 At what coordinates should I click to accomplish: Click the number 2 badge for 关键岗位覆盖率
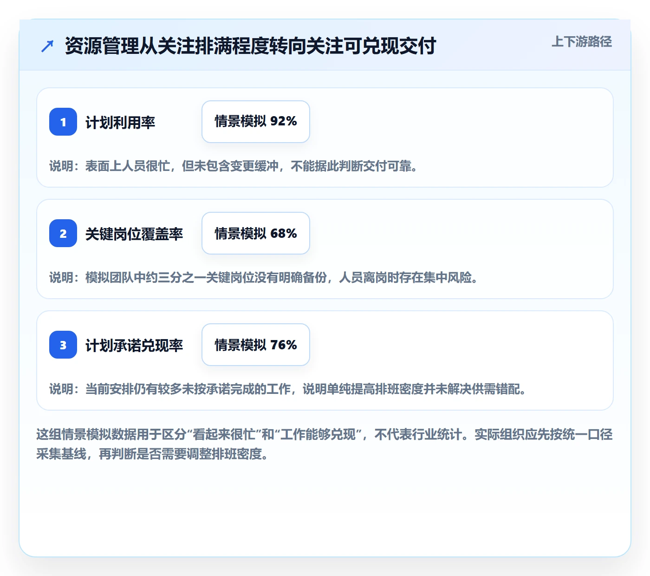(x=63, y=233)
